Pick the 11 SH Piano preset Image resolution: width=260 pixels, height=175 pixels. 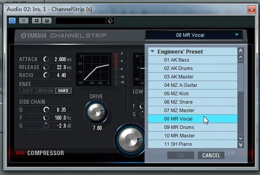(192, 144)
